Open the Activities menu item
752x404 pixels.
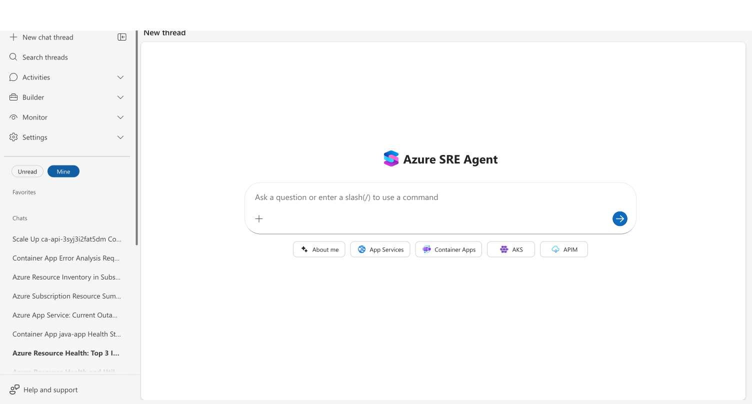[67, 77]
